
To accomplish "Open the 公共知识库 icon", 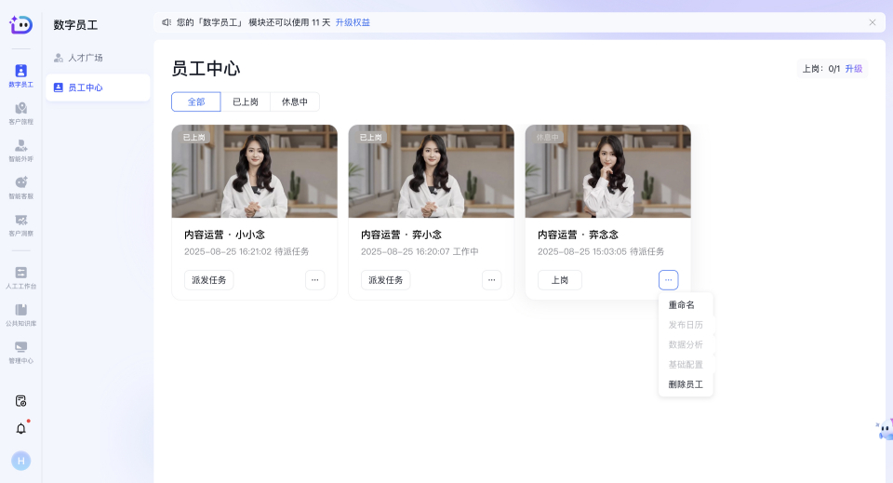I will (20, 315).
